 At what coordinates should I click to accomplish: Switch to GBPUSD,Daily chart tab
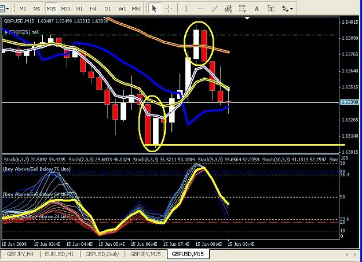coord(102,254)
